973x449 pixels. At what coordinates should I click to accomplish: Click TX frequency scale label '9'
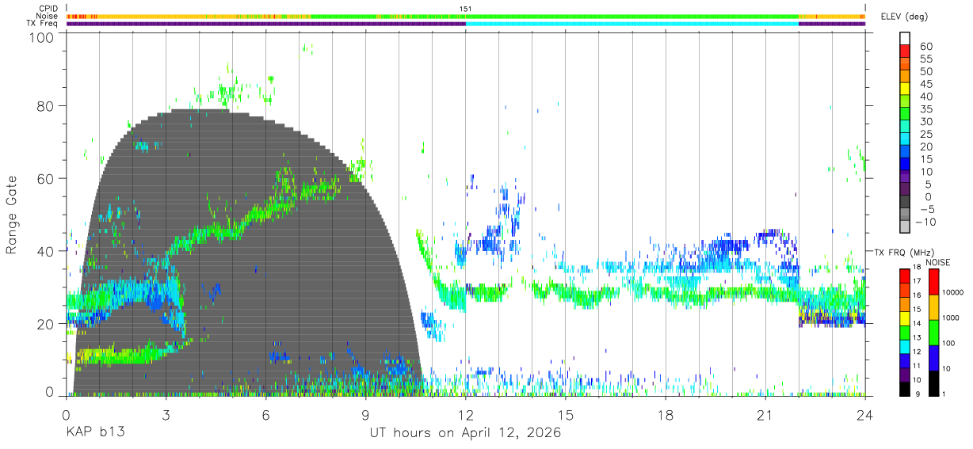pyautogui.click(x=918, y=394)
